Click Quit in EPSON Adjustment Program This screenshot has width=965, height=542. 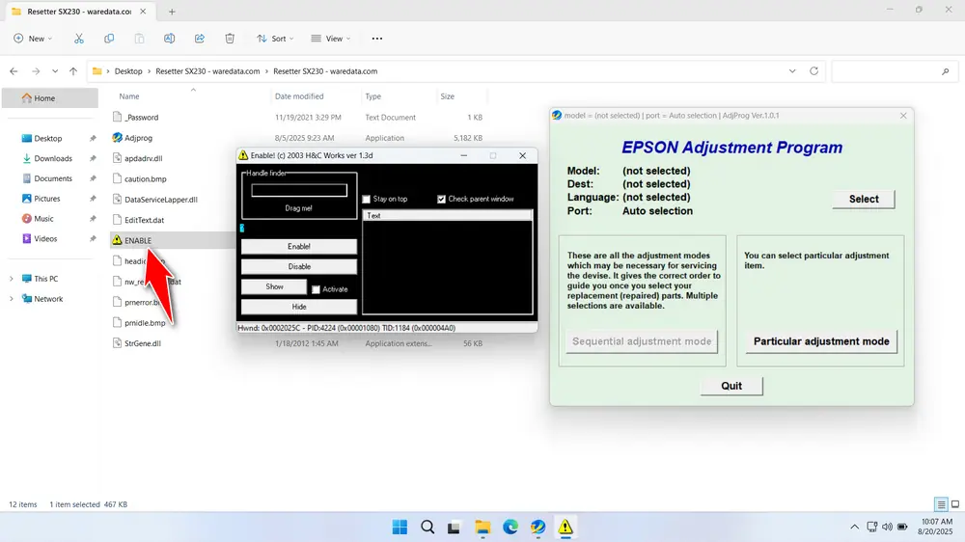point(731,386)
